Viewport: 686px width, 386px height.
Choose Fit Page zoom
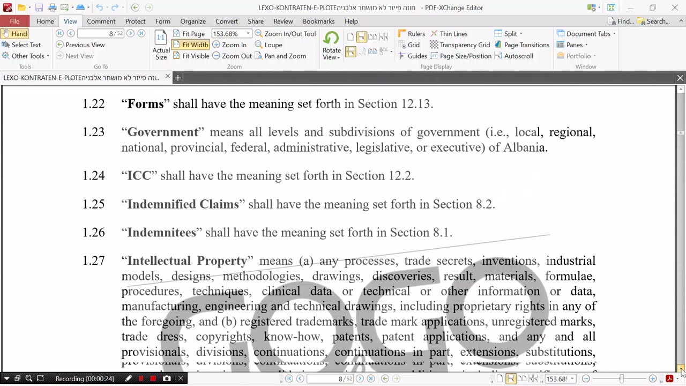pos(189,34)
